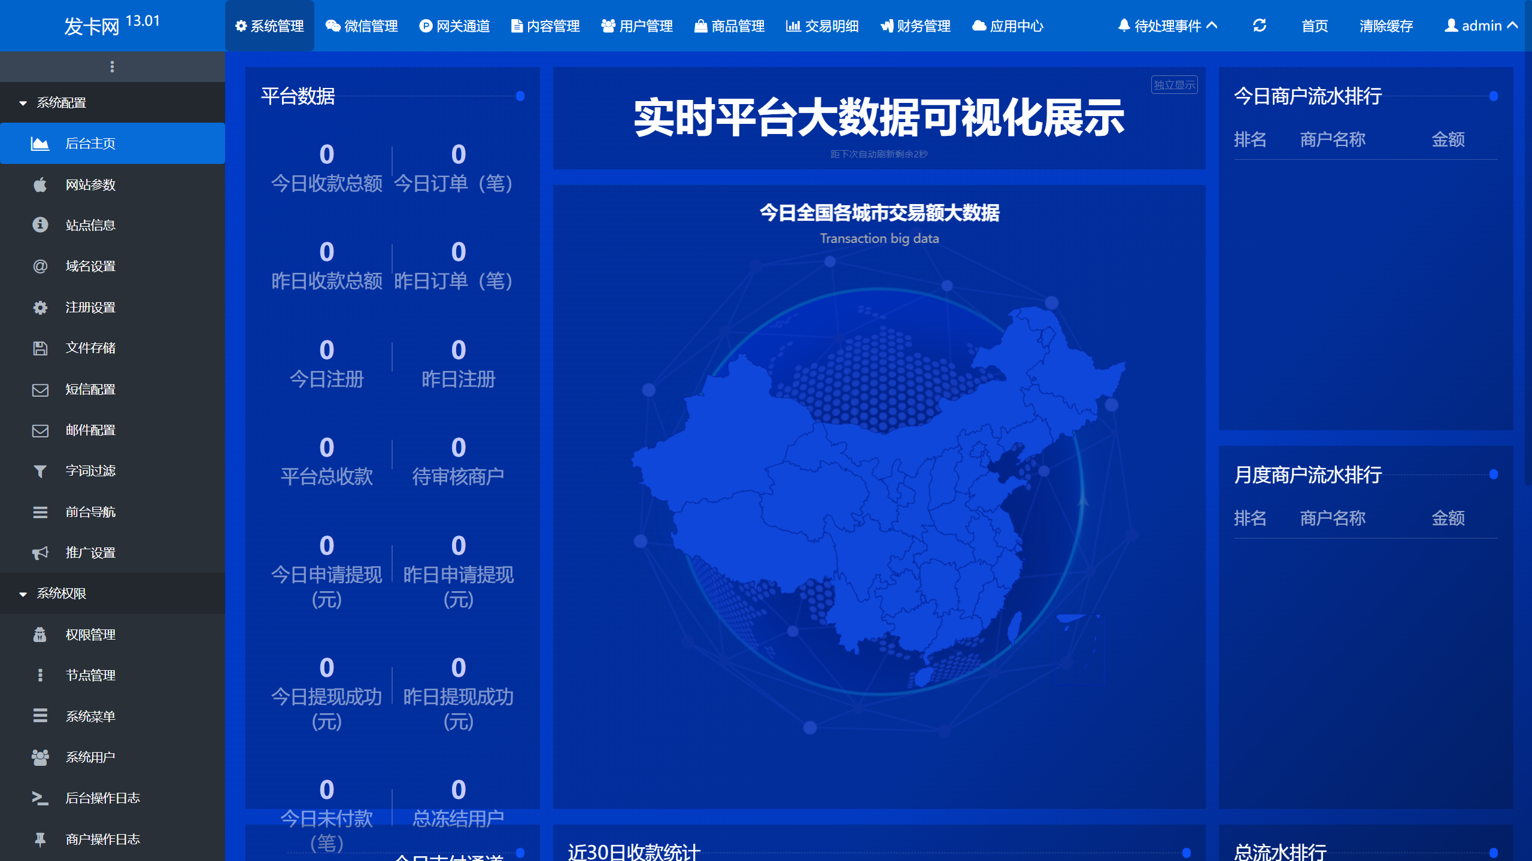Click the floppy disk icon for 文件存储
Screen dimensions: 1532x861
pyautogui.click(x=40, y=348)
